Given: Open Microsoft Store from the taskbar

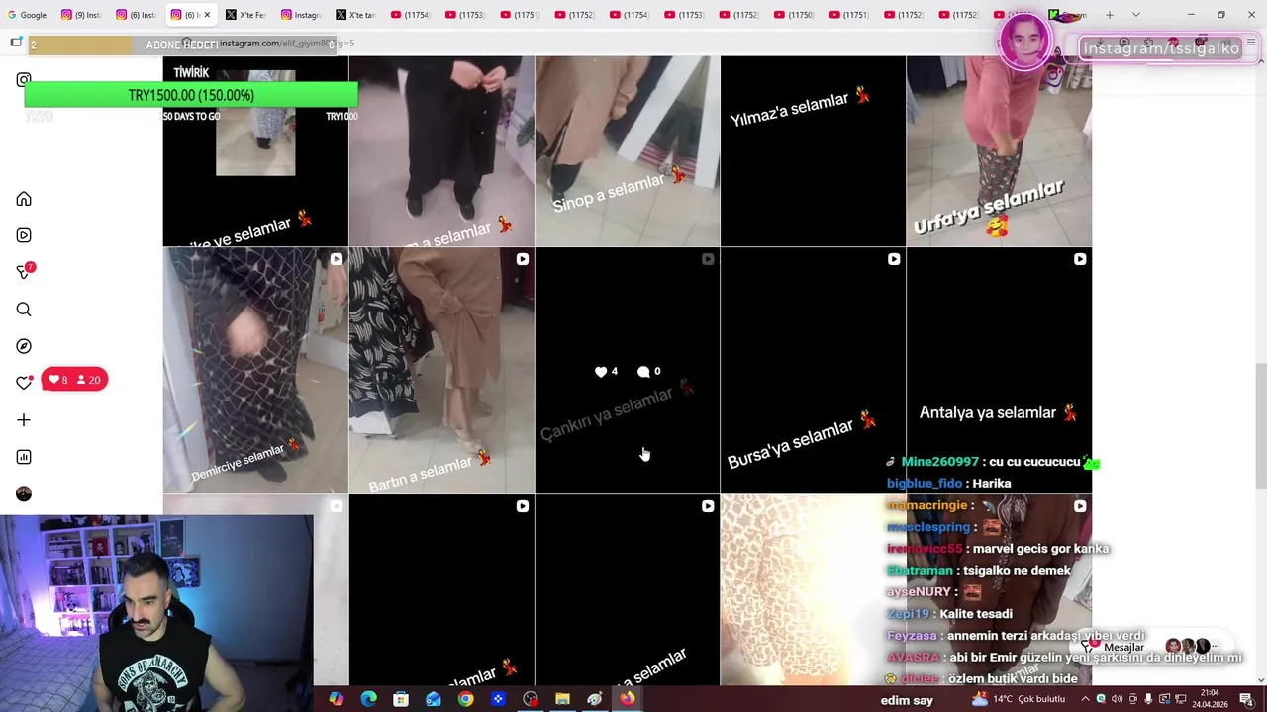Looking at the screenshot, I should tap(401, 699).
